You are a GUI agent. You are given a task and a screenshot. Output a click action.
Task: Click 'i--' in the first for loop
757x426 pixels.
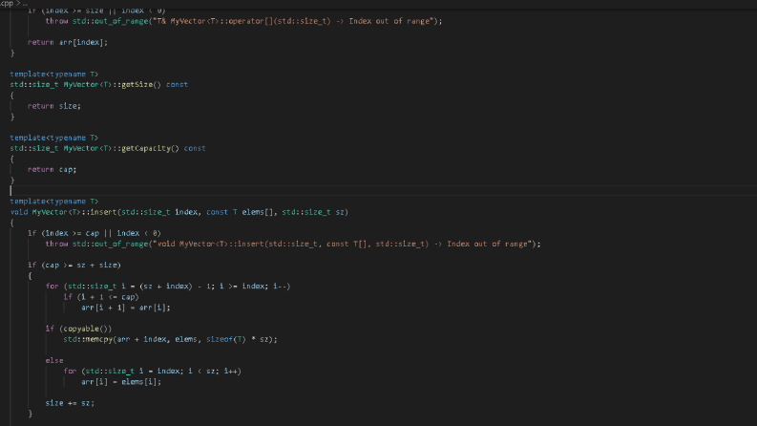tap(280, 287)
